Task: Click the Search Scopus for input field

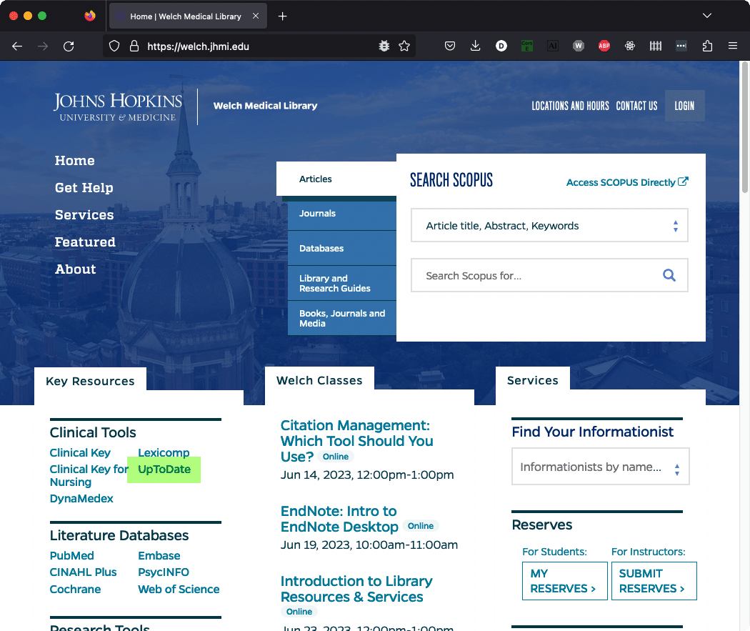Action: tap(549, 275)
